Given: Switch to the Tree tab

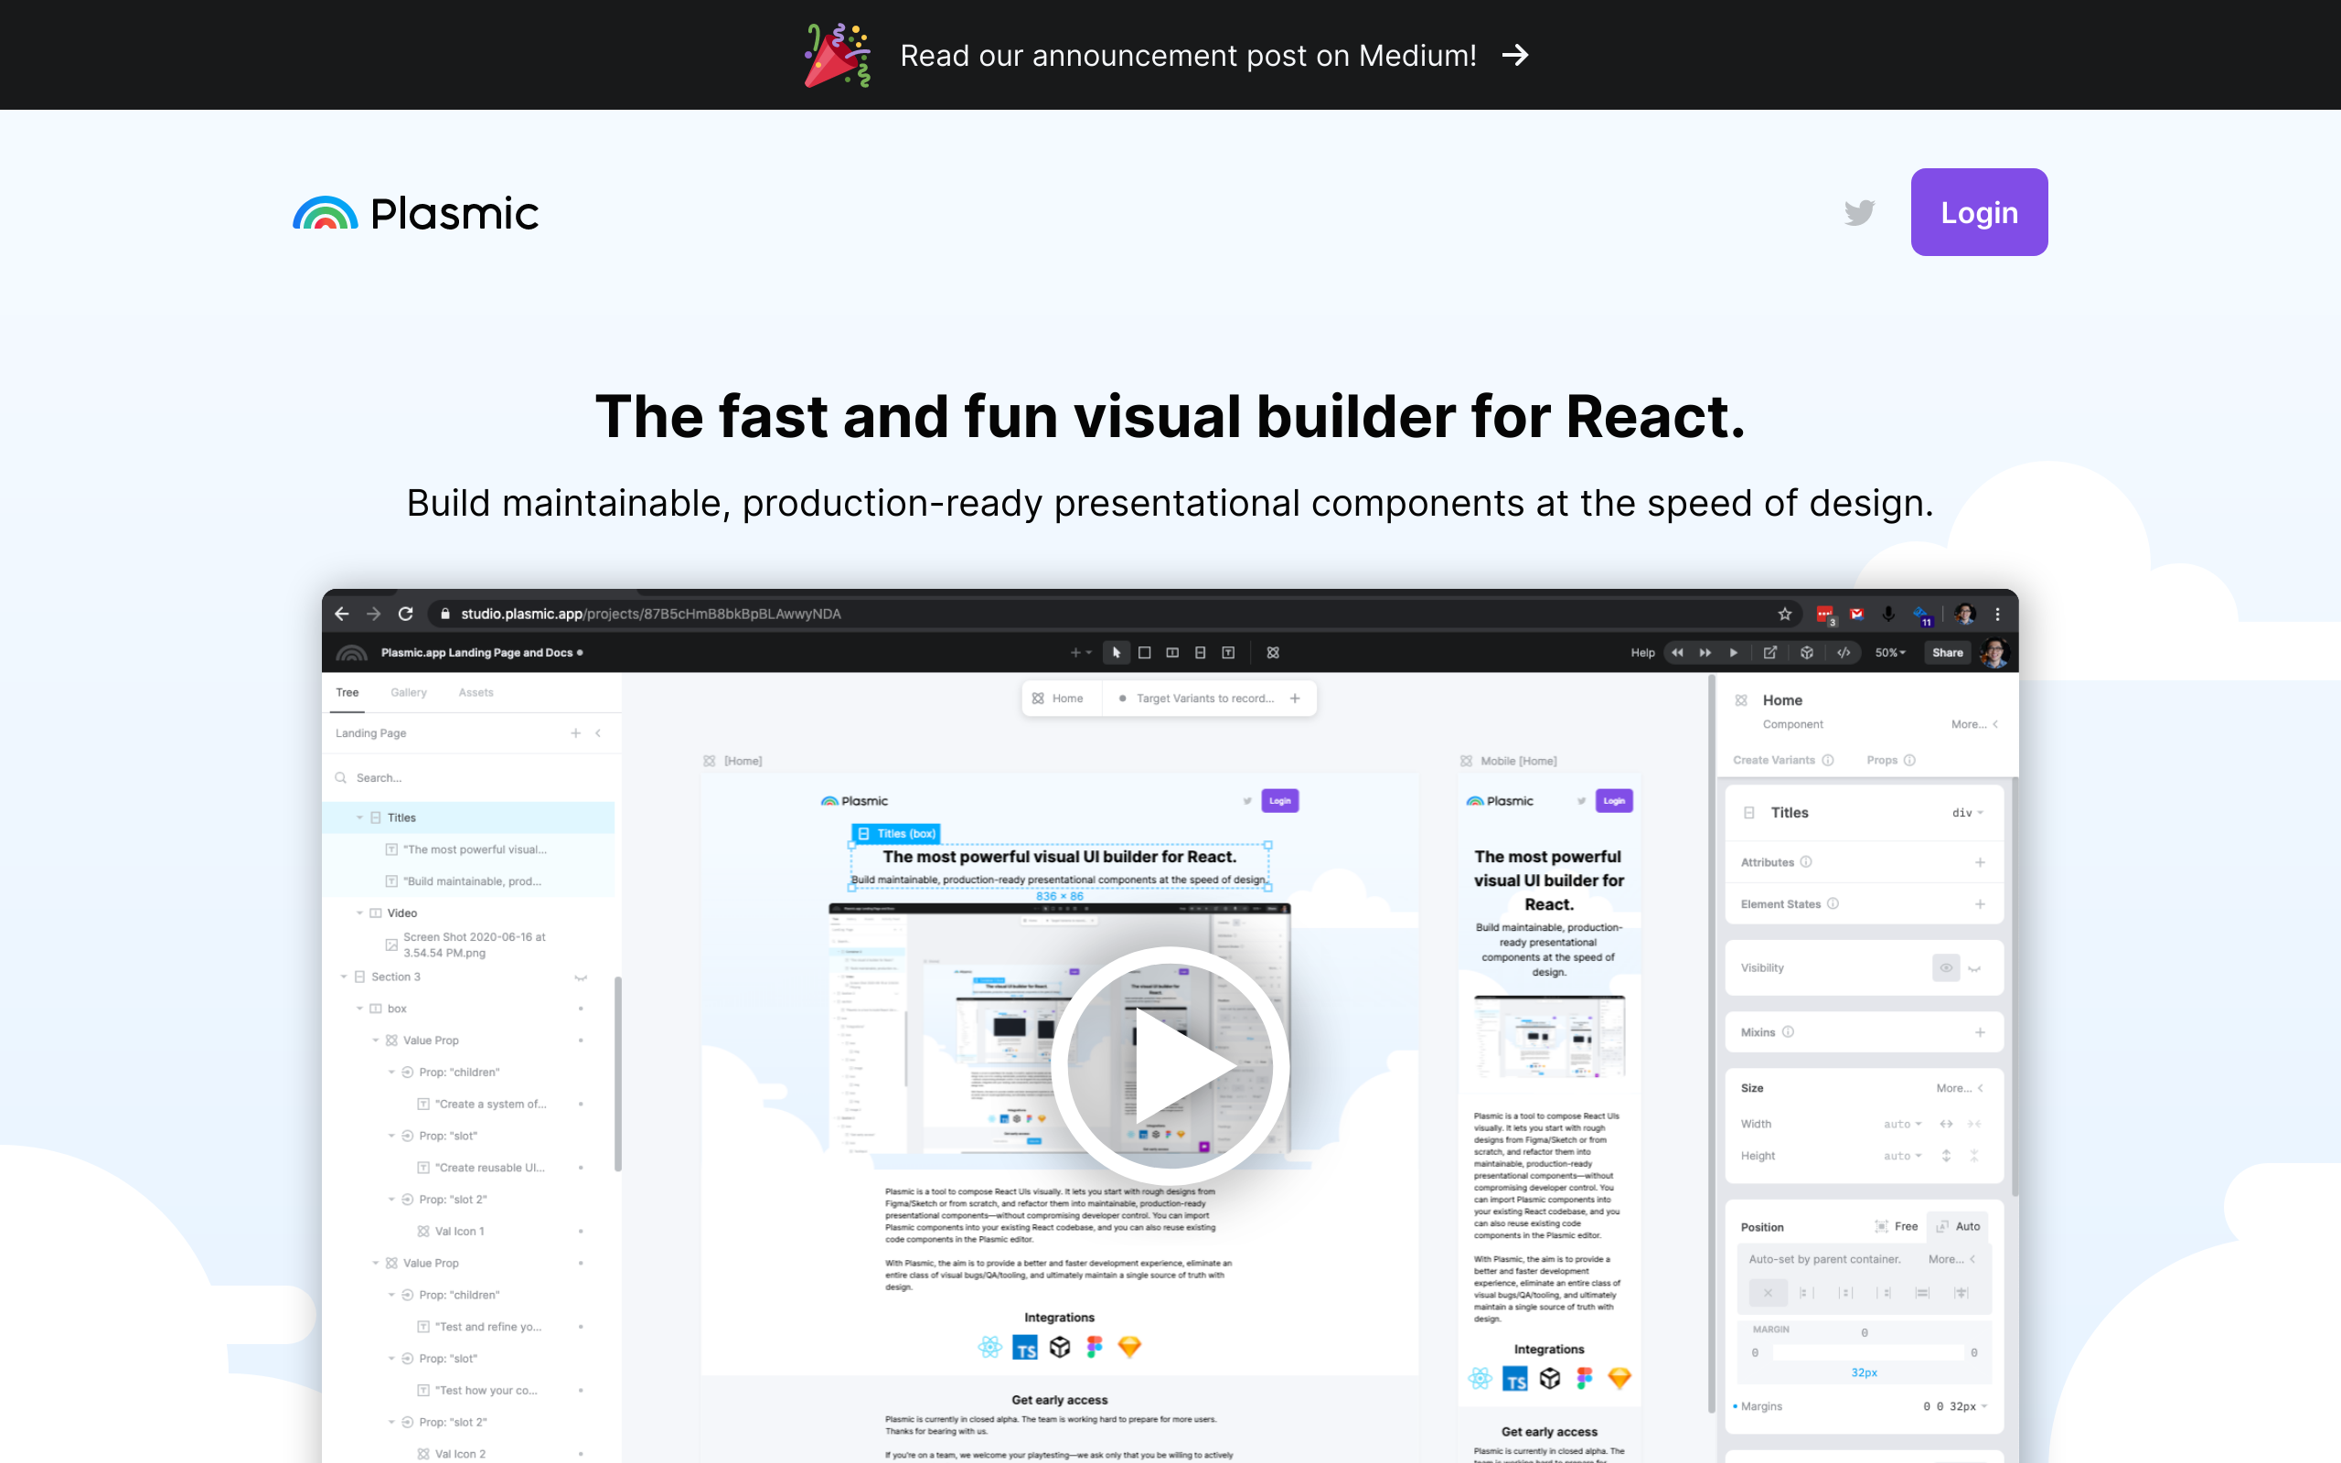Looking at the screenshot, I should (x=347, y=693).
